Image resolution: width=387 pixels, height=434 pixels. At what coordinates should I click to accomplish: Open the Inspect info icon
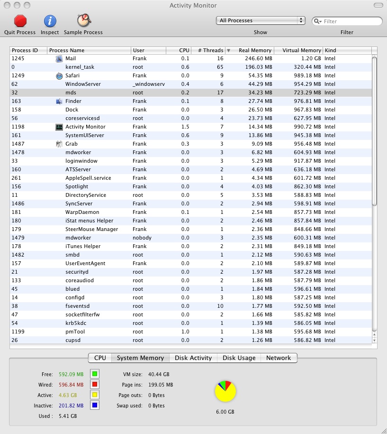click(x=50, y=21)
